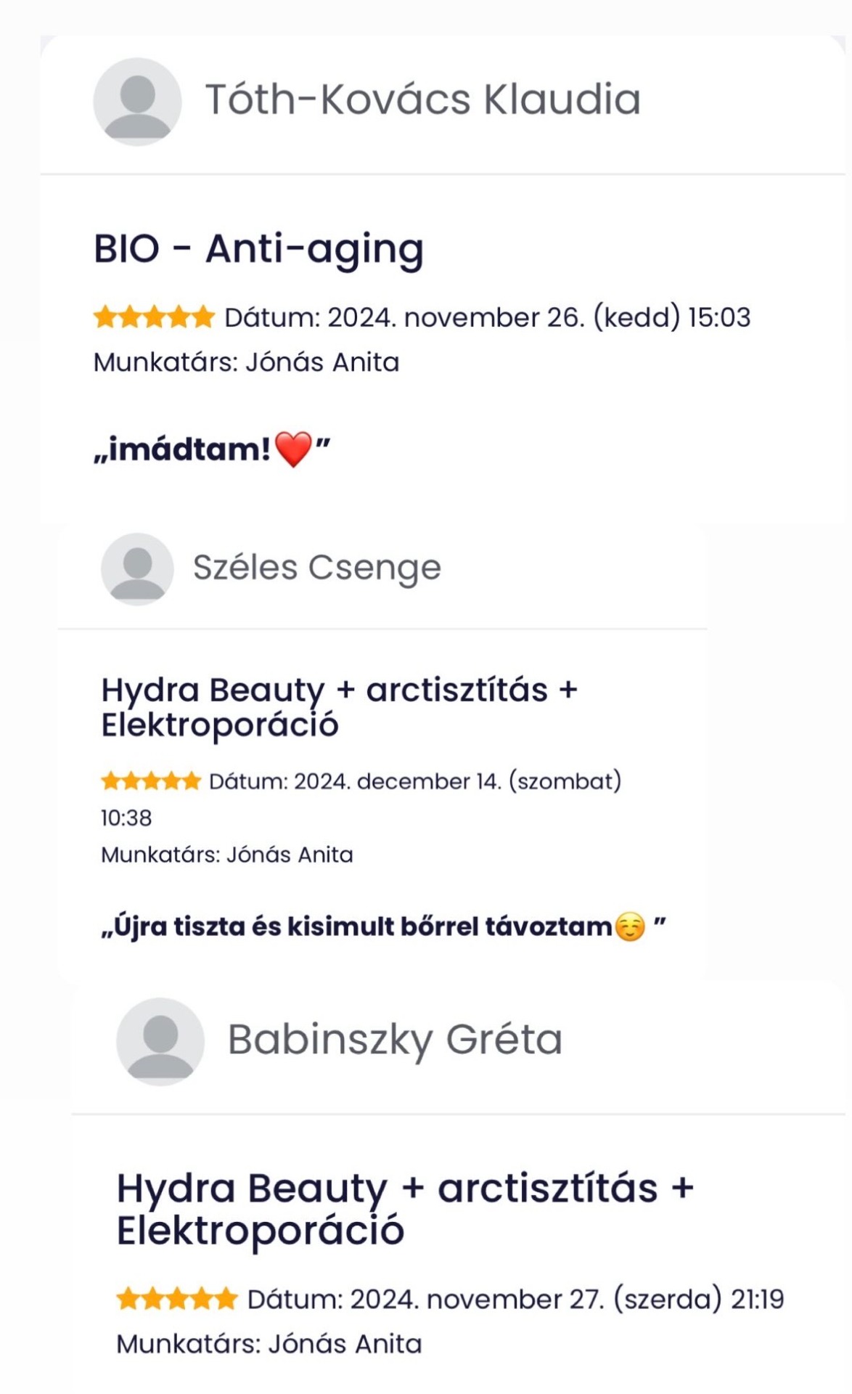
Task: Click the star rating on Széles Csenge's review
Action: [151, 781]
